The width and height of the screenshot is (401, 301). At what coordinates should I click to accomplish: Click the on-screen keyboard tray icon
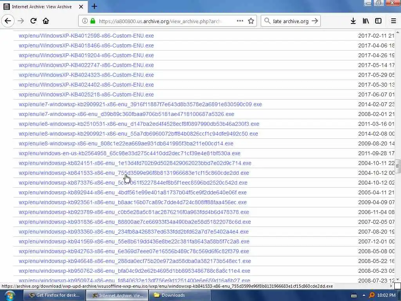coord(354,296)
